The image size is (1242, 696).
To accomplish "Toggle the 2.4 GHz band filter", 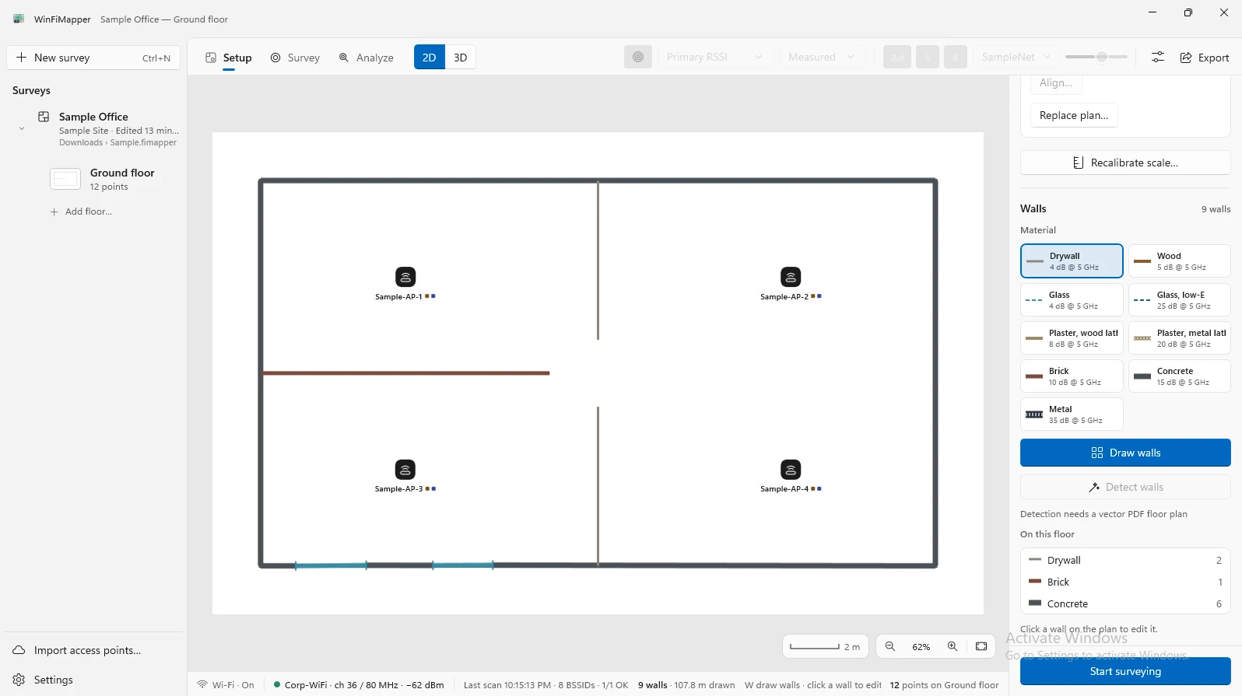I will (897, 57).
